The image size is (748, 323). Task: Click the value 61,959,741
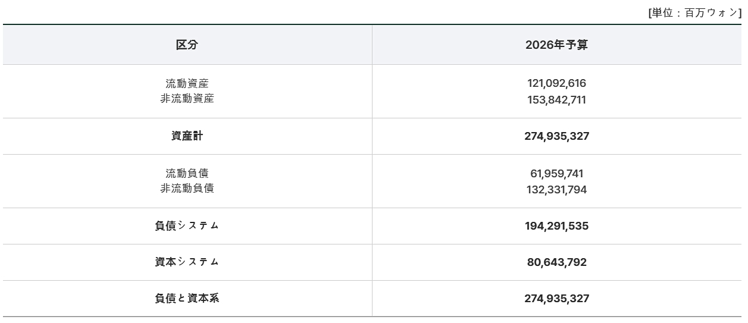coord(556,174)
